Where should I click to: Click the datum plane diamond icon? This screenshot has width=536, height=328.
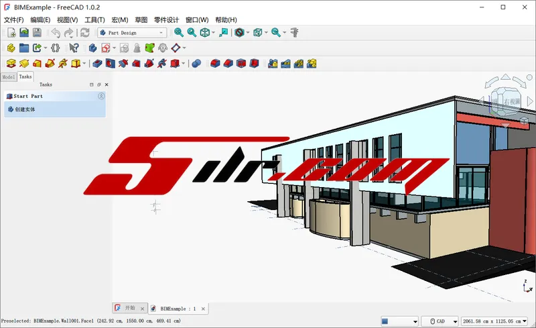pyautogui.click(x=176, y=48)
